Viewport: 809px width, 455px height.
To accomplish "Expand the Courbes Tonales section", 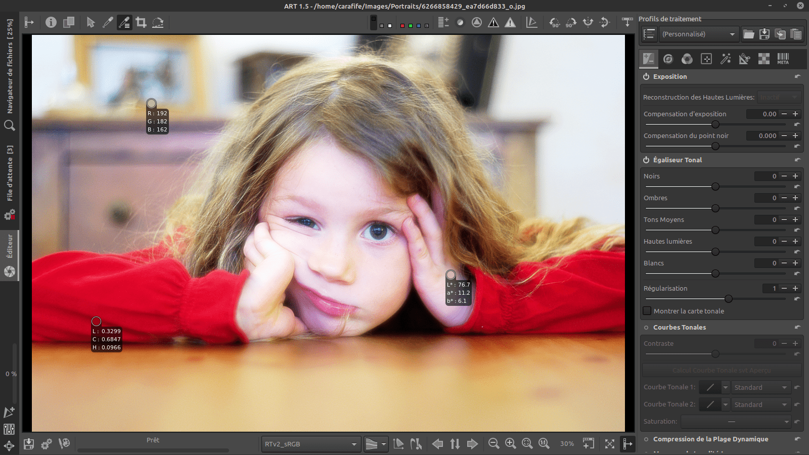I will [680, 327].
